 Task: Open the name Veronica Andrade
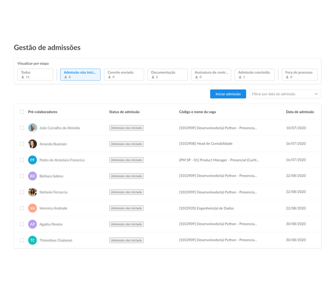[x=53, y=208]
